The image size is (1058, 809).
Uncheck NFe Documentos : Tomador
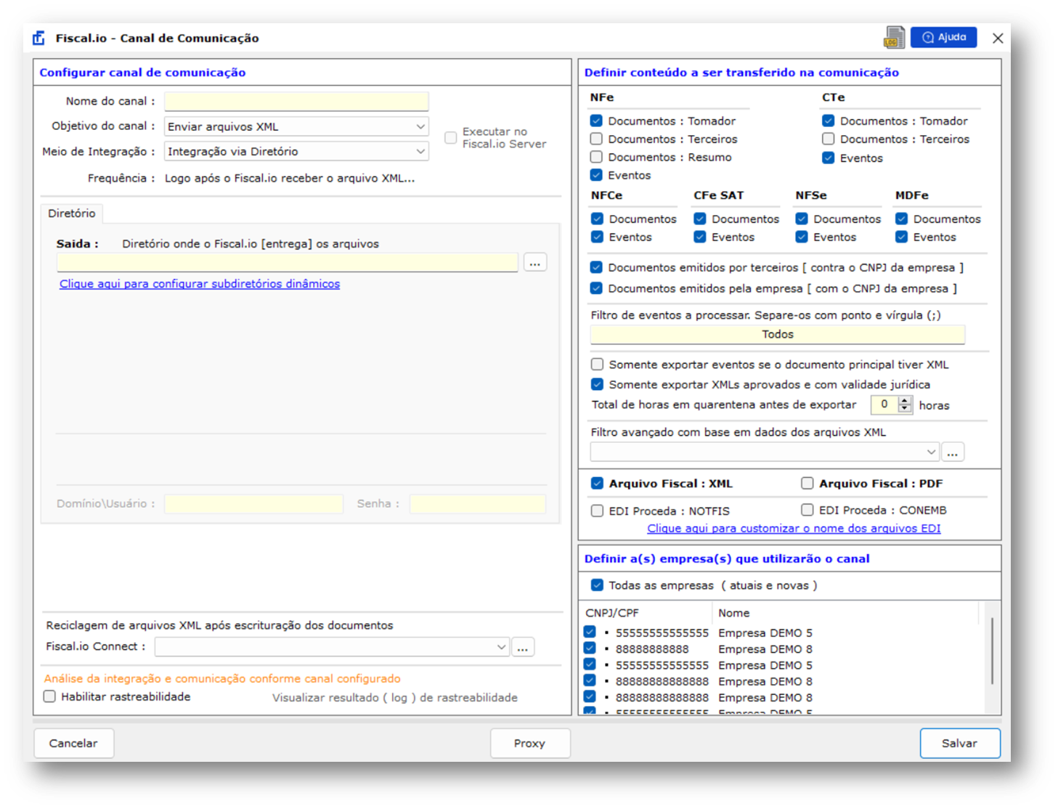(x=596, y=121)
